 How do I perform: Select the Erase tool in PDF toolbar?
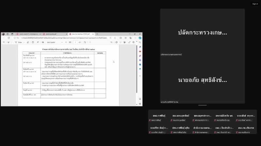pyautogui.click(x=28, y=42)
